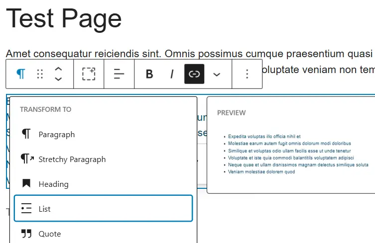Select Paragraph in the Transform To menu
Viewport: 375px width, 243px height.
point(56,134)
